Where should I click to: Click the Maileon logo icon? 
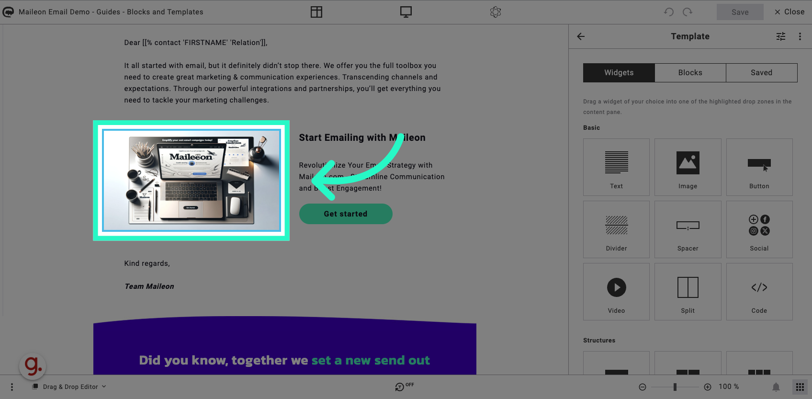pos(8,12)
